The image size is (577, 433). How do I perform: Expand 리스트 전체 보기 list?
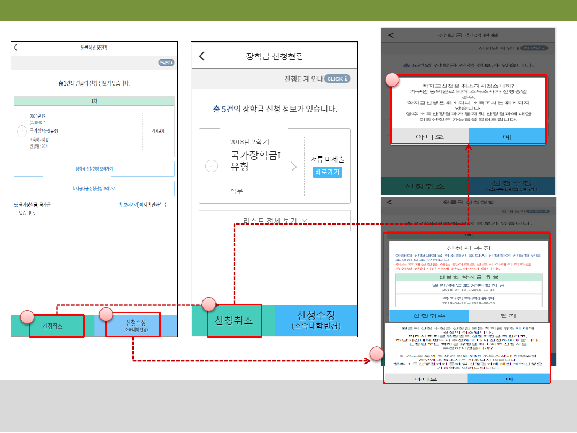275,220
